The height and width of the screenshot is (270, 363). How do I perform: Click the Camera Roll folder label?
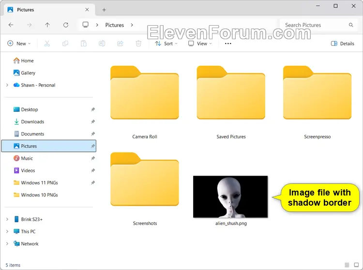click(145, 137)
